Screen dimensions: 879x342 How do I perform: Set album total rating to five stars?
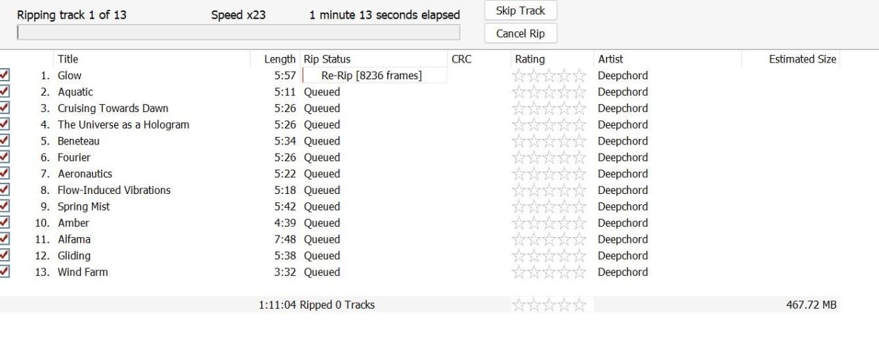coord(579,304)
